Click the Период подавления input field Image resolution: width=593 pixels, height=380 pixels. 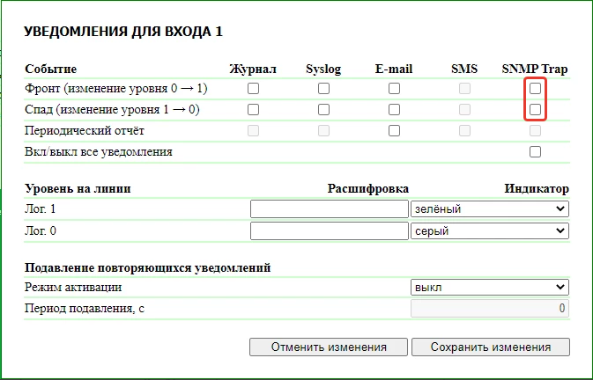489,309
